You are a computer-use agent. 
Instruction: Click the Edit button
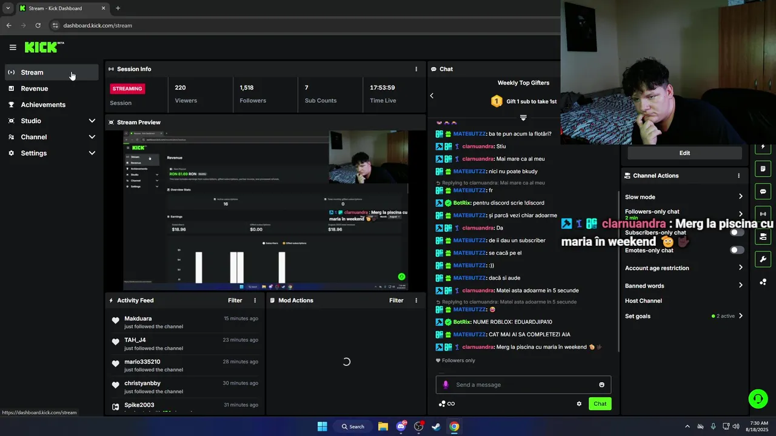click(684, 153)
